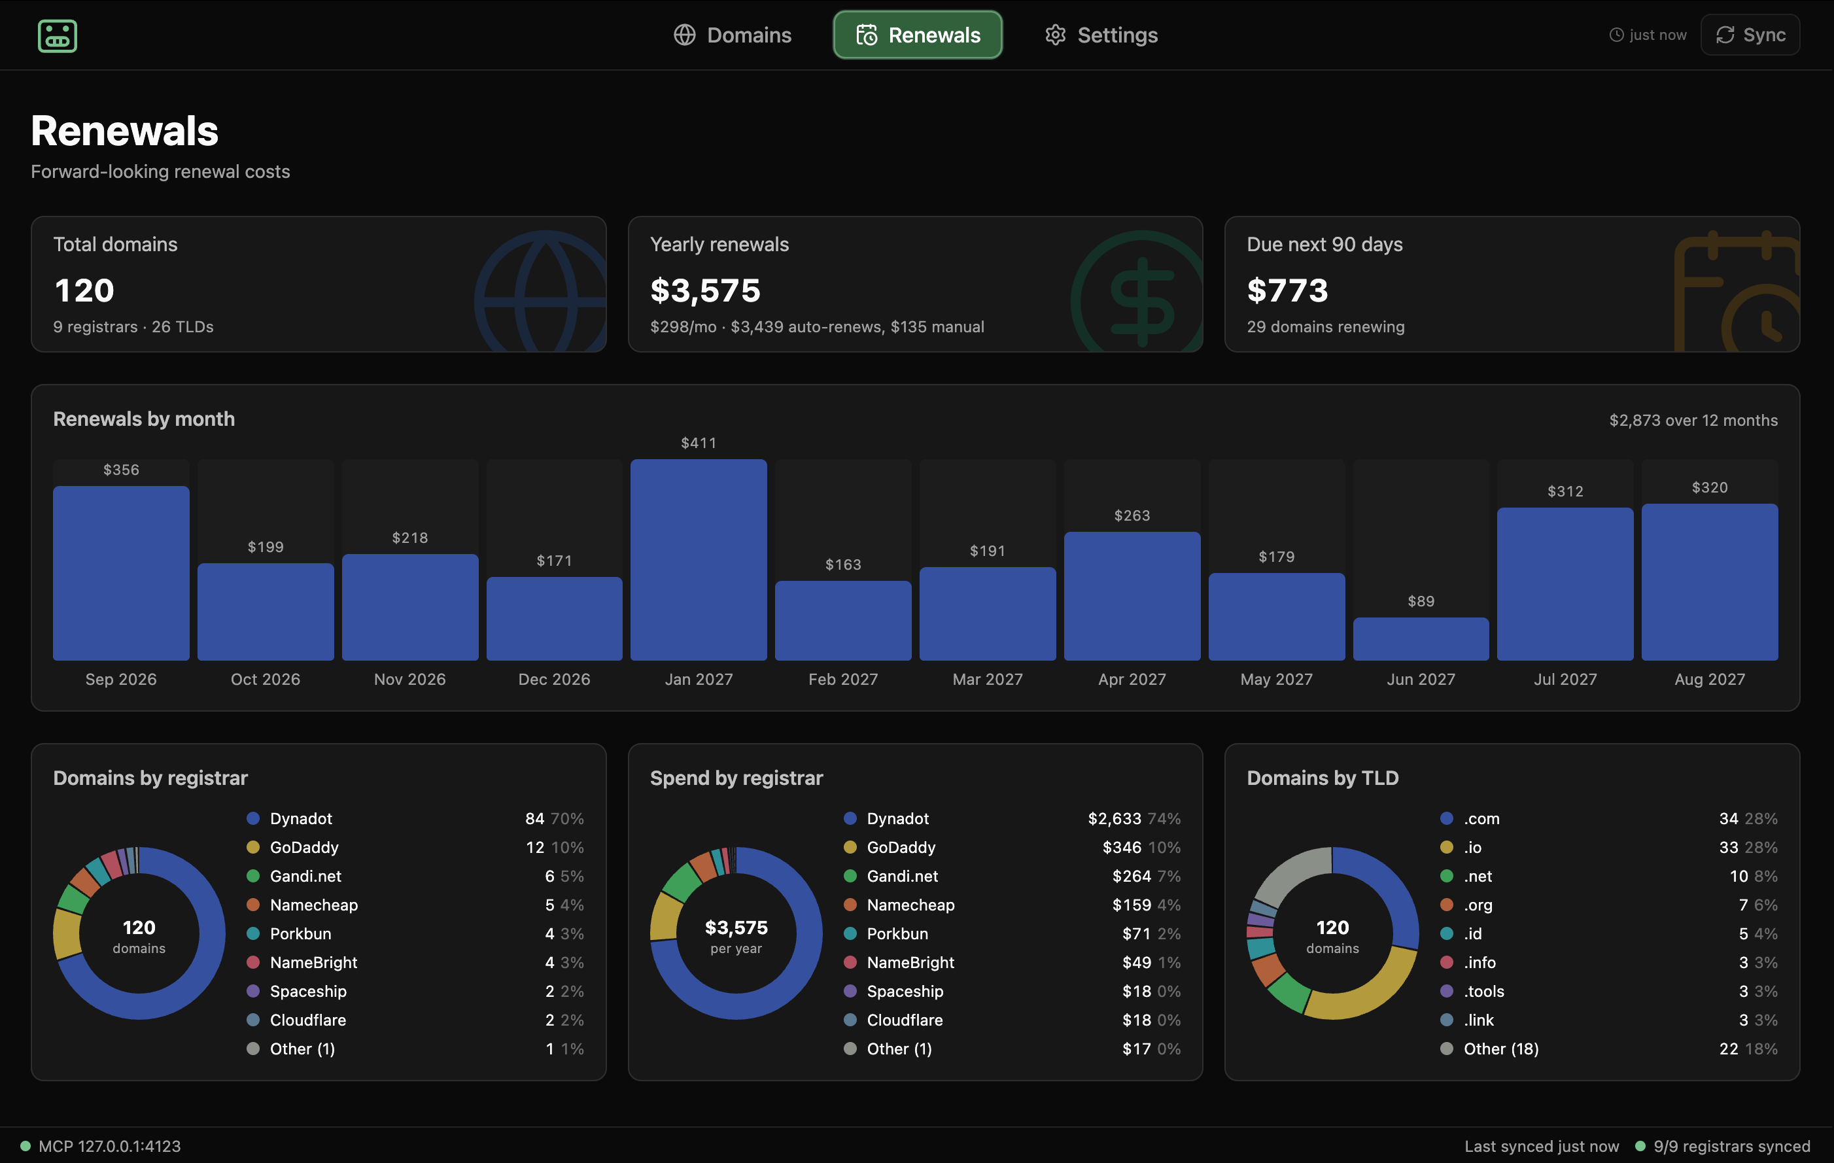This screenshot has width=1834, height=1163.
Task: Click Gandi.net color dot in Spend by registrar
Action: [x=850, y=876]
